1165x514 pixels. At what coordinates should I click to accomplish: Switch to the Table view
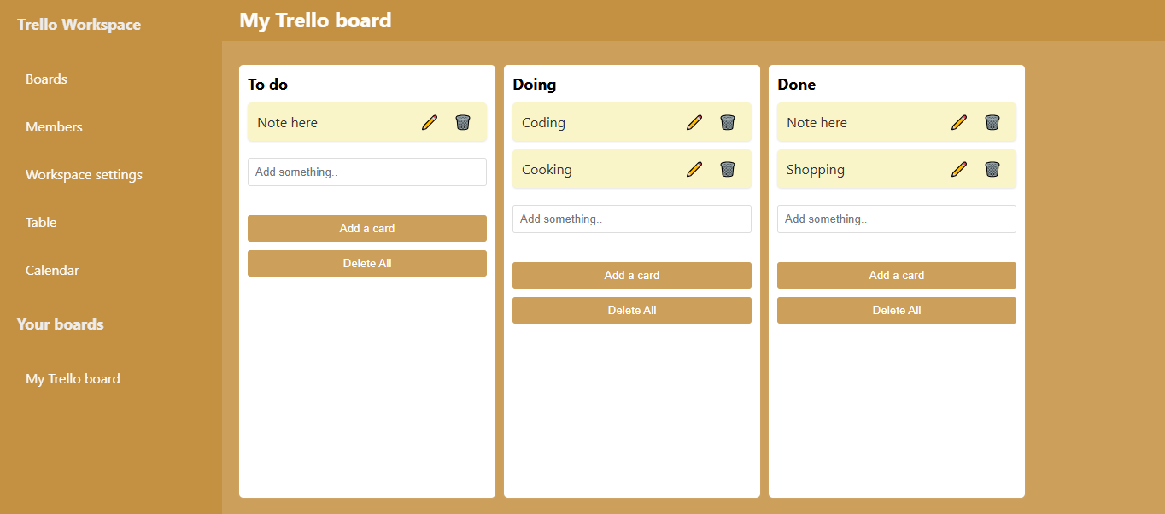click(41, 222)
